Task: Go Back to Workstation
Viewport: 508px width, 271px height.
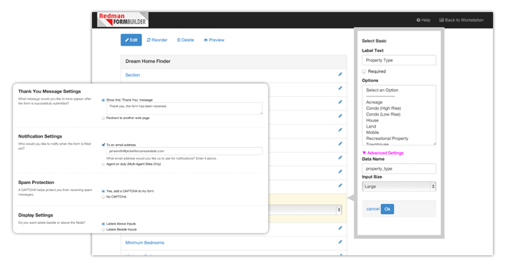Action: click(462, 20)
